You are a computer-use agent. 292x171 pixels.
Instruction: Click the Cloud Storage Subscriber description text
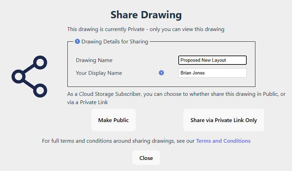coord(176,94)
